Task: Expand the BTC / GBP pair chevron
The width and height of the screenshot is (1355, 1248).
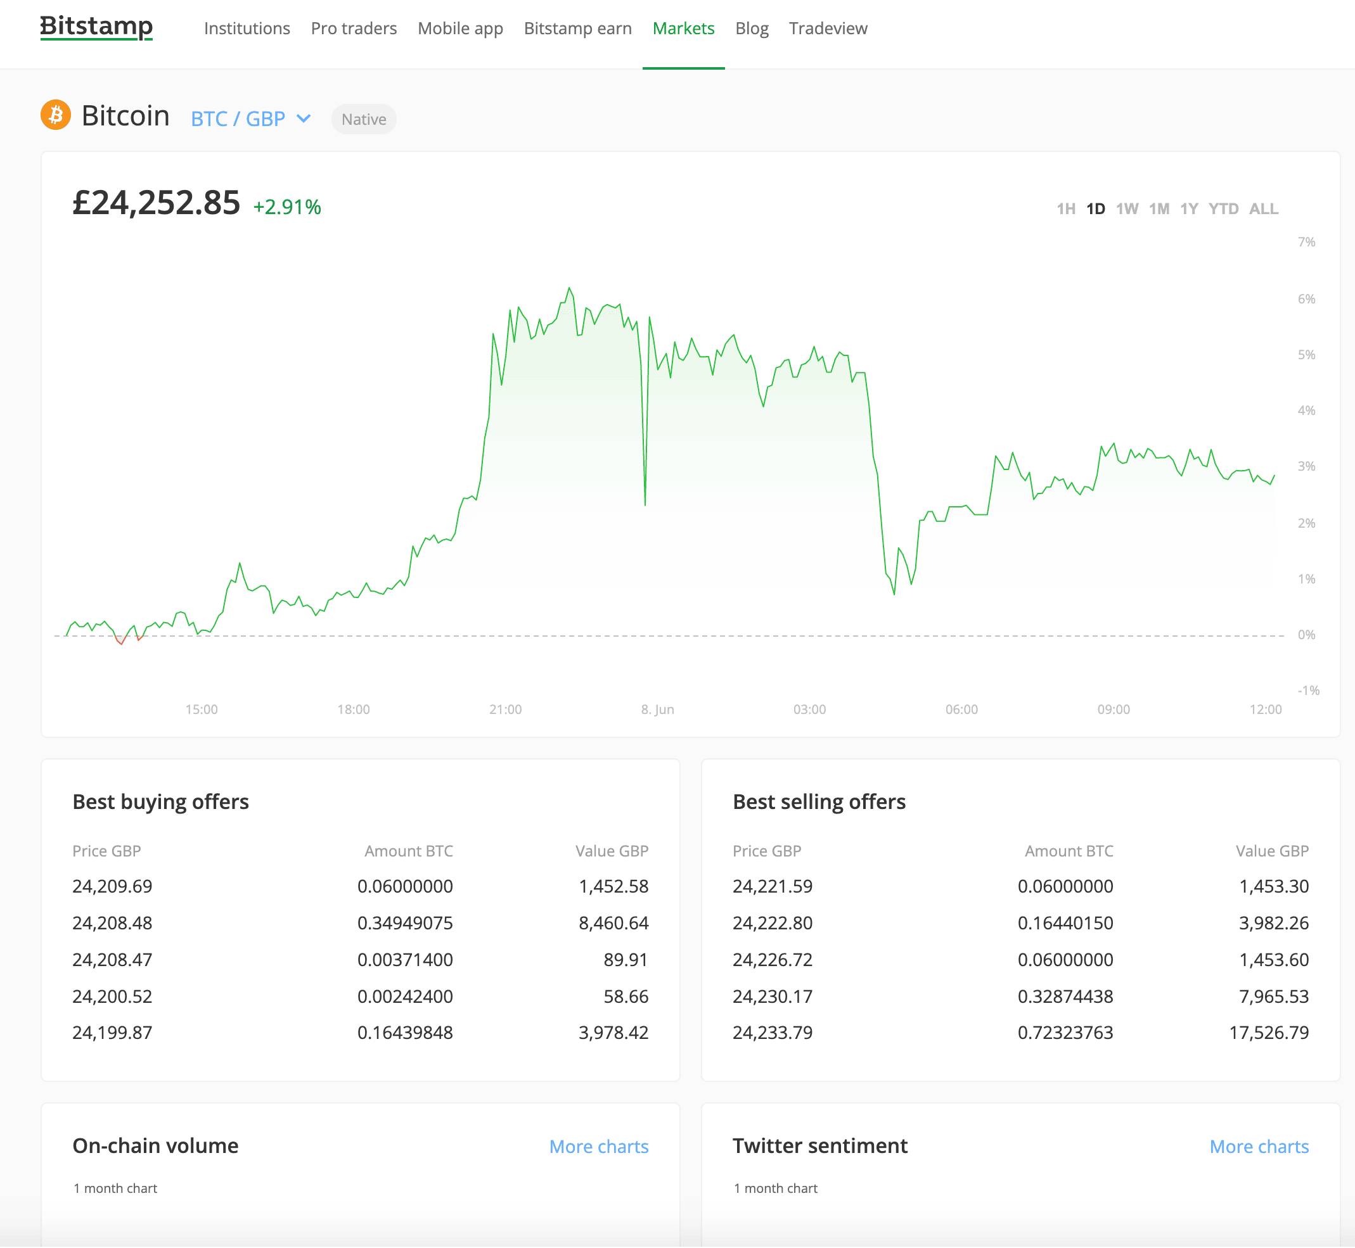Action: 304,119
